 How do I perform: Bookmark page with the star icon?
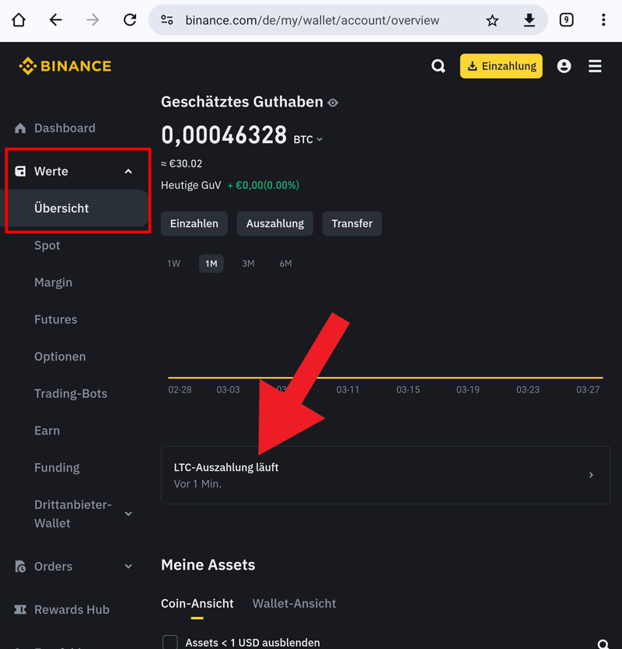[x=492, y=20]
